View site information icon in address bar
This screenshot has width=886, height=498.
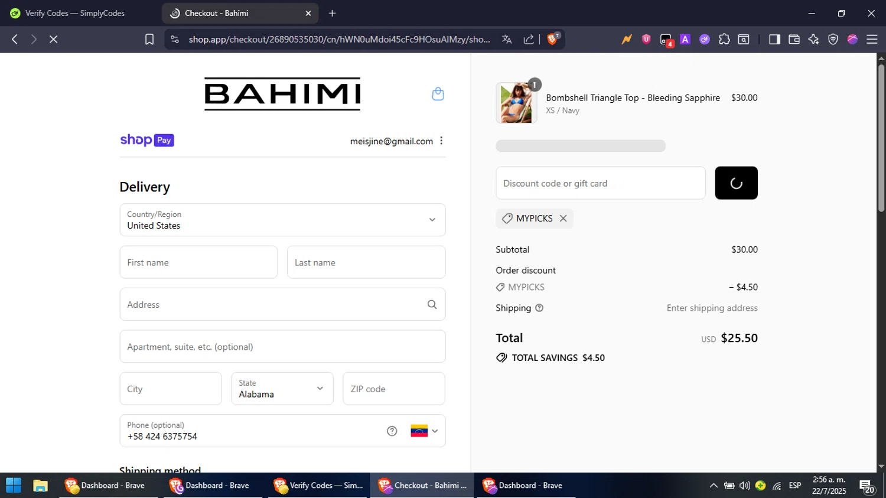tap(174, 39)
